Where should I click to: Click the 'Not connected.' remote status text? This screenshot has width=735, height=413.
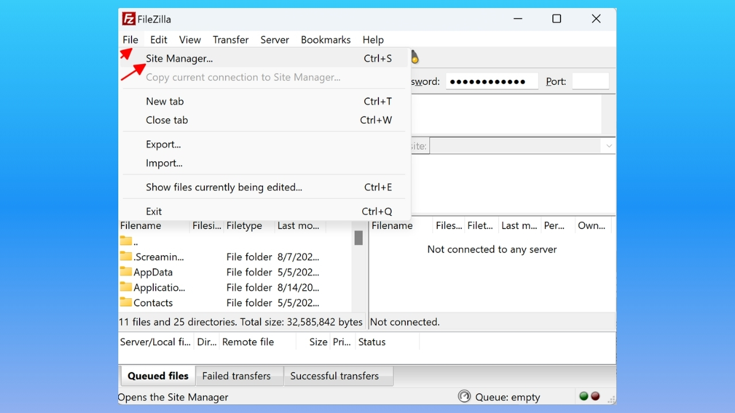(x=405, y=322)
